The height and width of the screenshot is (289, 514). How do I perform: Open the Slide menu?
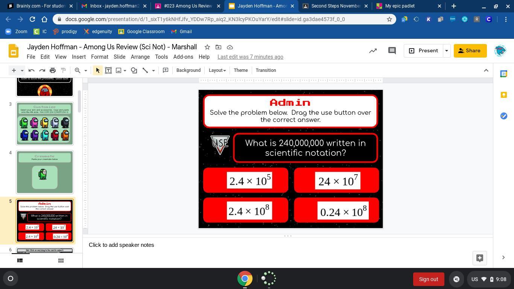click(x=119, y=57)
